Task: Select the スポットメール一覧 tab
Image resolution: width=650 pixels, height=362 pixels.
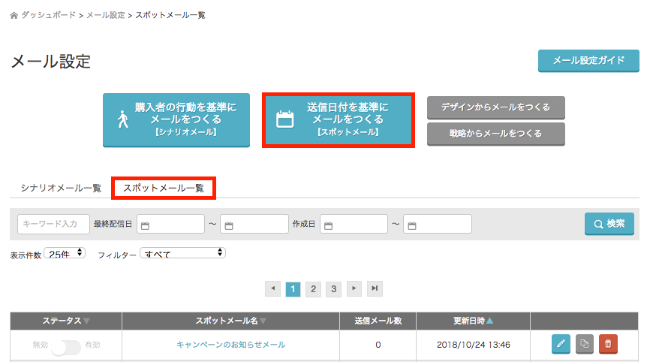Action: click(x=164, y=188)
